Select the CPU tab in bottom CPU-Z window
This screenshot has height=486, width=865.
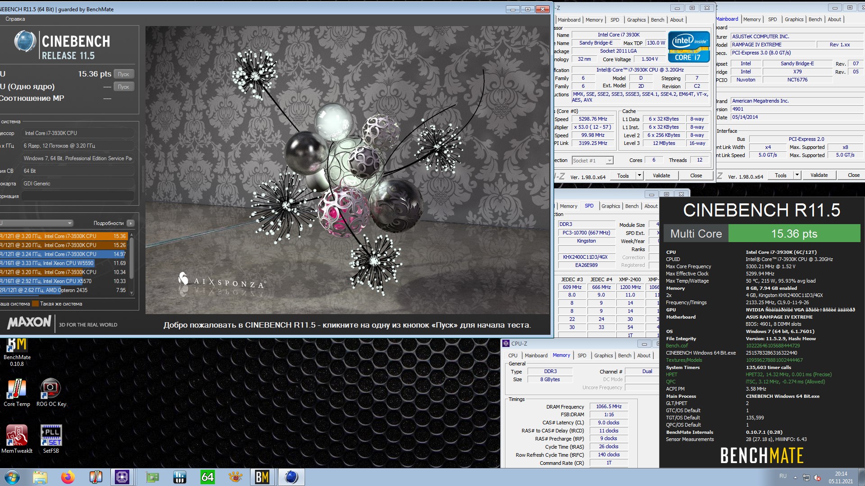click(513, 355)
